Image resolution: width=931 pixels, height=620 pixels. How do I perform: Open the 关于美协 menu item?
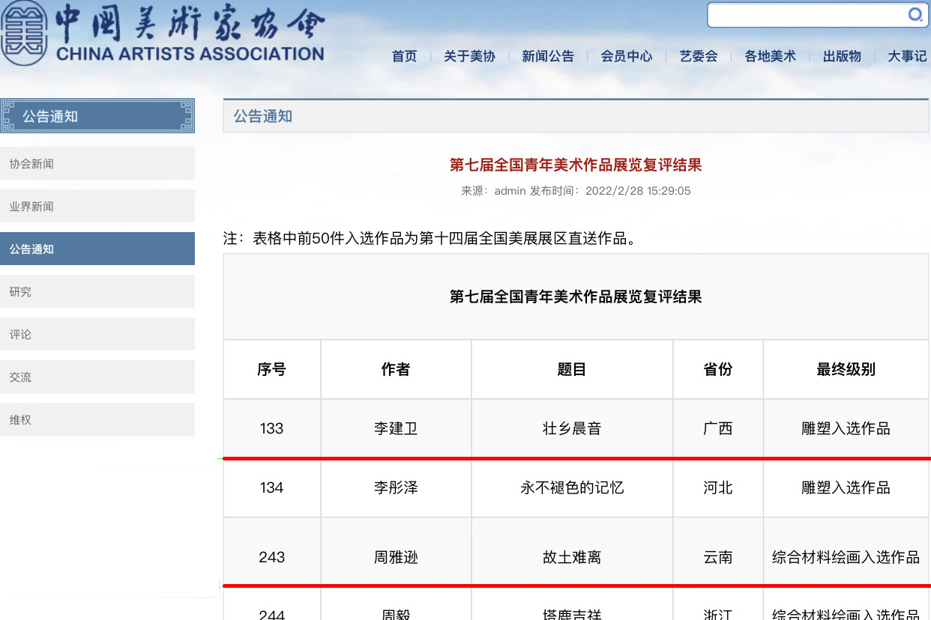point(469,56)
